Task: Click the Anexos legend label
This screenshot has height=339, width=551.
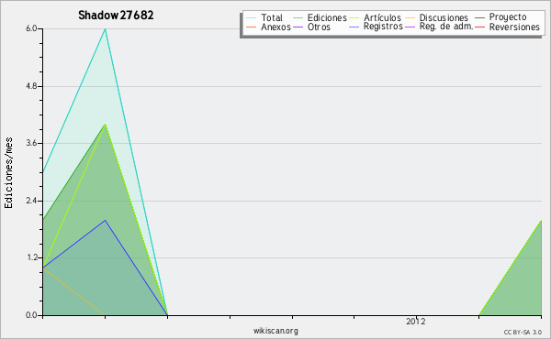Action: 275,27
